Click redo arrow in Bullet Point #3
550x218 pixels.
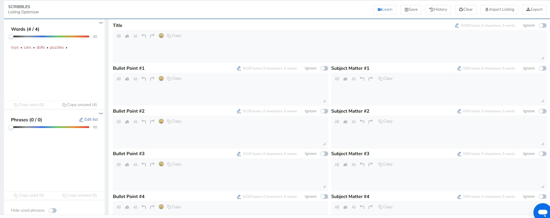[152, 164]
